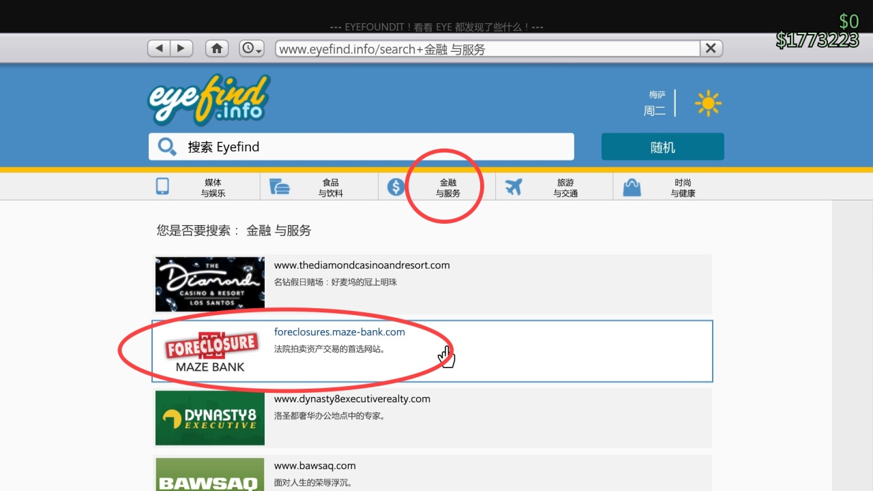The image size is (873, 491).
Task: Tap the magnifying glass search icon
Action: click(x=167, y=147)
